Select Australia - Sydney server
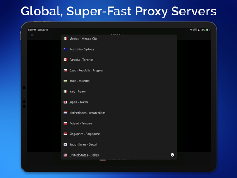 click(119, 49)
